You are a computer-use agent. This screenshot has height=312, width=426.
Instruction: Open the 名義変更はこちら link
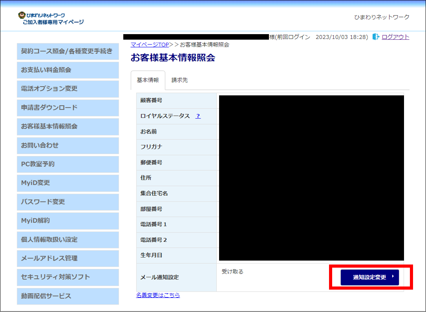158,295
